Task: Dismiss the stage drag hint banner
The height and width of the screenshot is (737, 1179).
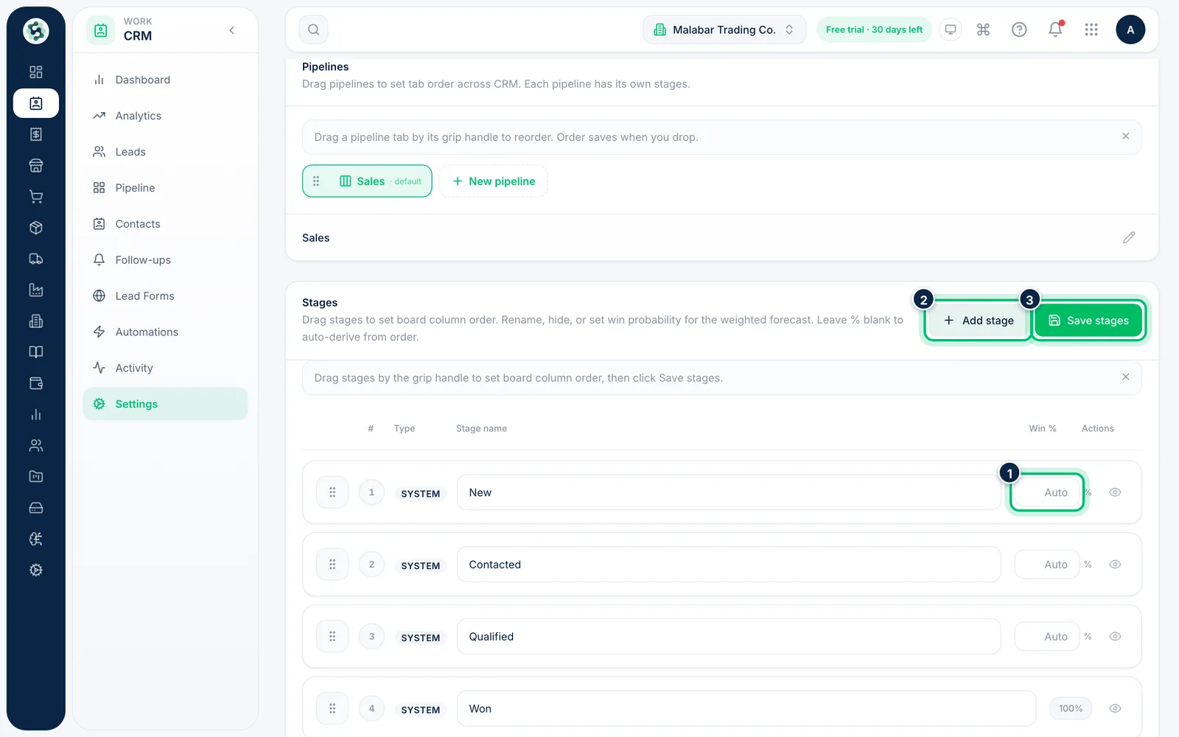Action: tap(1125, 377)
